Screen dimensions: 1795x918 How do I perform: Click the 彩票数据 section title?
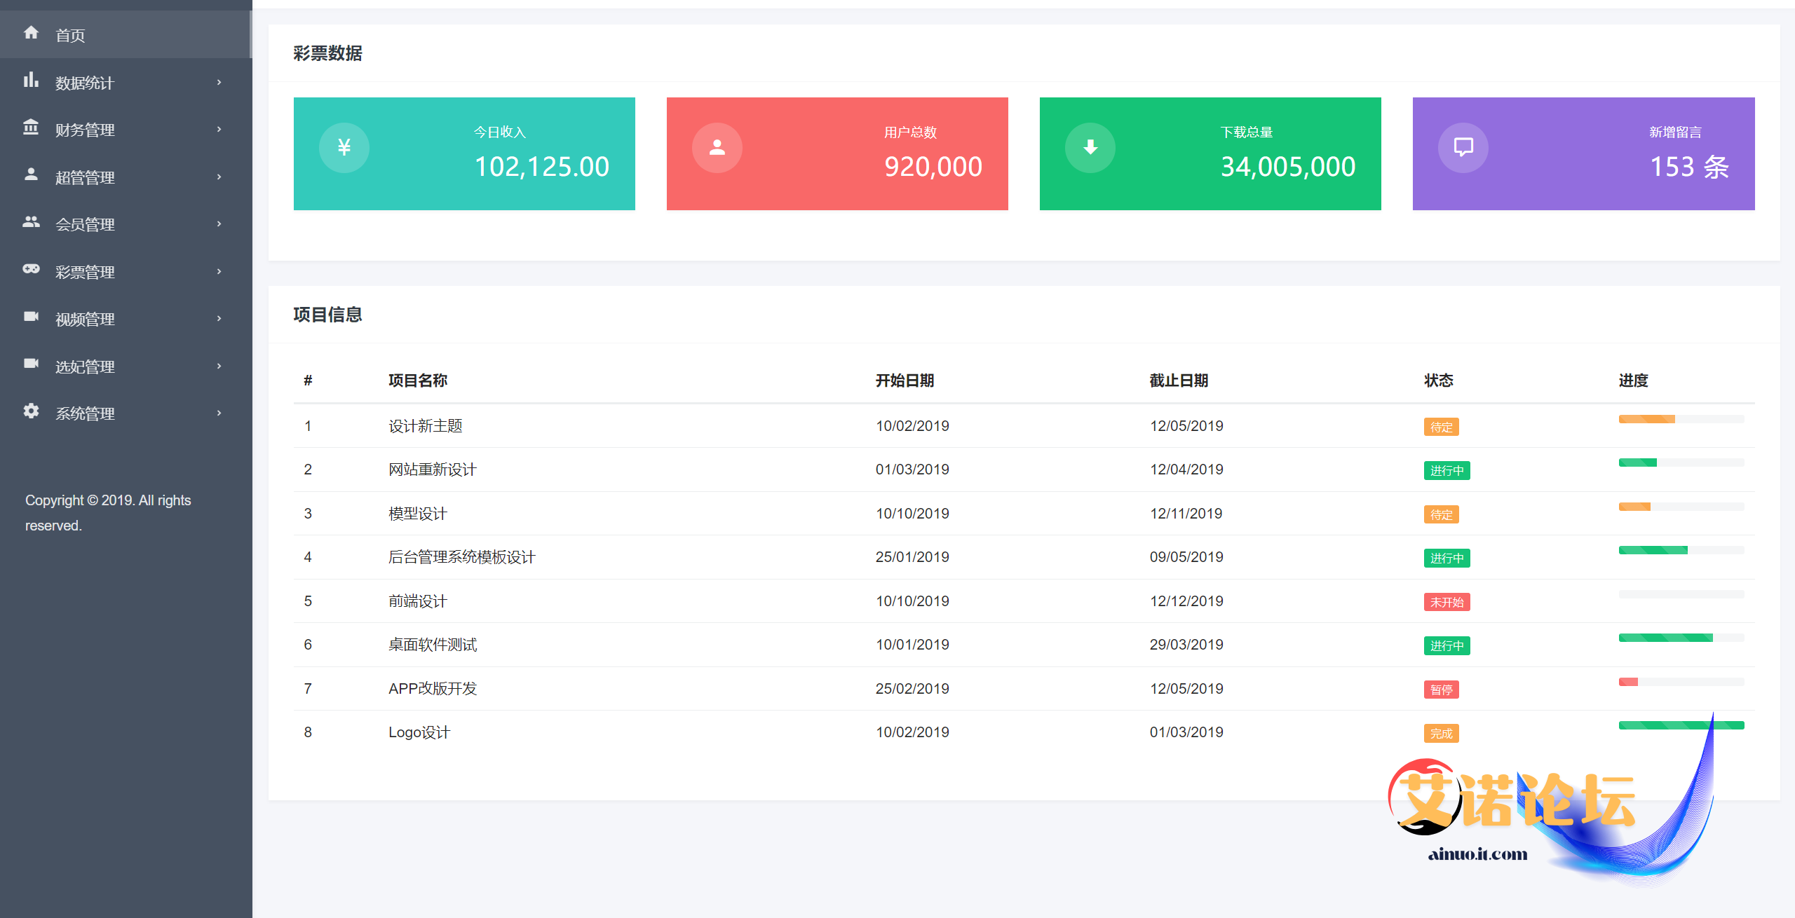[327, 53]
